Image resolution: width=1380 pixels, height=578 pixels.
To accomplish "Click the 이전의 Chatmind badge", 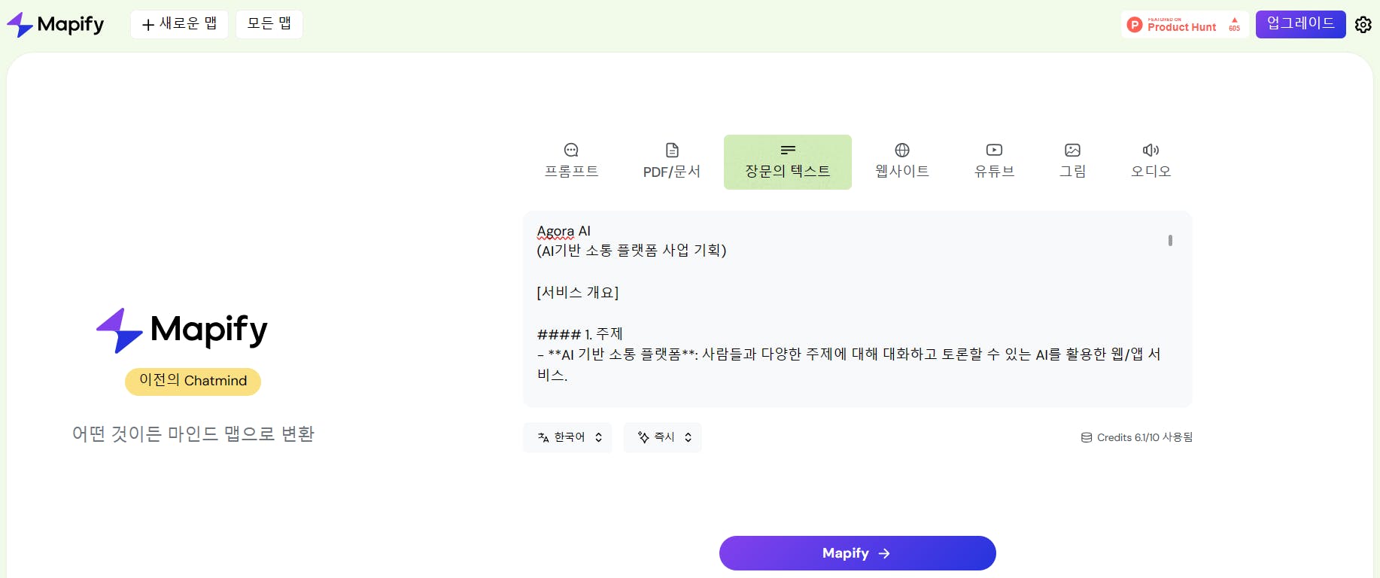I will [x=193, y=381].
